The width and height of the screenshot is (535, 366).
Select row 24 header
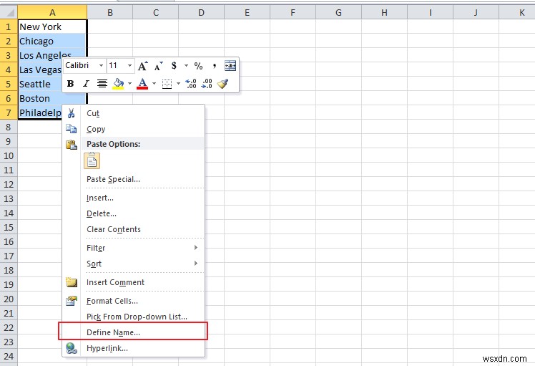[9, 356]
